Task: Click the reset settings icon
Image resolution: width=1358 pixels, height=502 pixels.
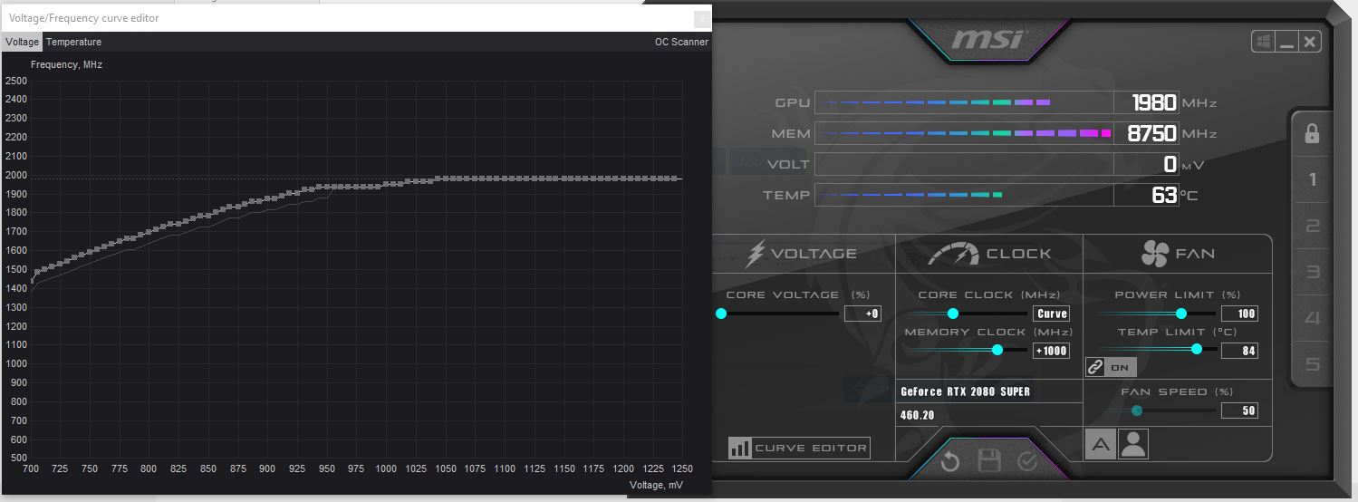Action: pyautogui.click(x=949, y=462)
